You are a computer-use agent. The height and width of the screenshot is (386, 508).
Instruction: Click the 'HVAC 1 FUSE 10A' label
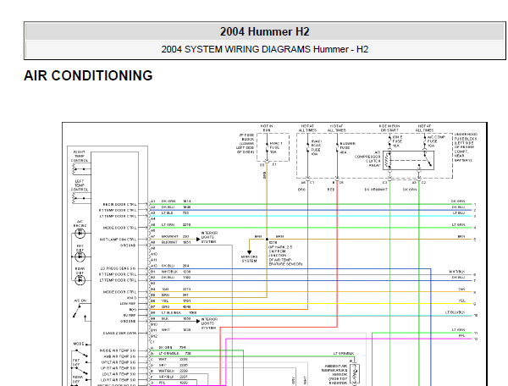click(276, 147)
